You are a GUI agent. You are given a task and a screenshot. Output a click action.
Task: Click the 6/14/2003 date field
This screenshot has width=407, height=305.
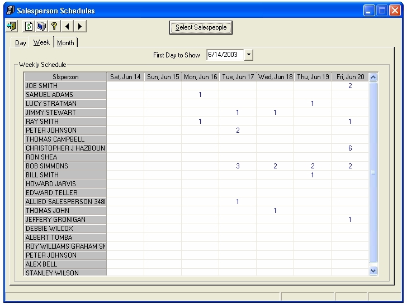pyautogui.click(x=225, y=55)
